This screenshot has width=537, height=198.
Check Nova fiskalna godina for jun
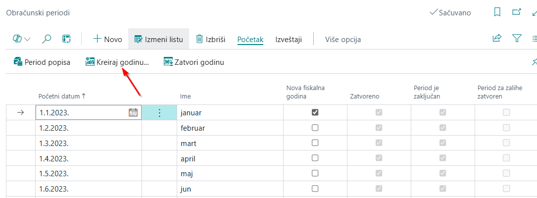point(315,189)
